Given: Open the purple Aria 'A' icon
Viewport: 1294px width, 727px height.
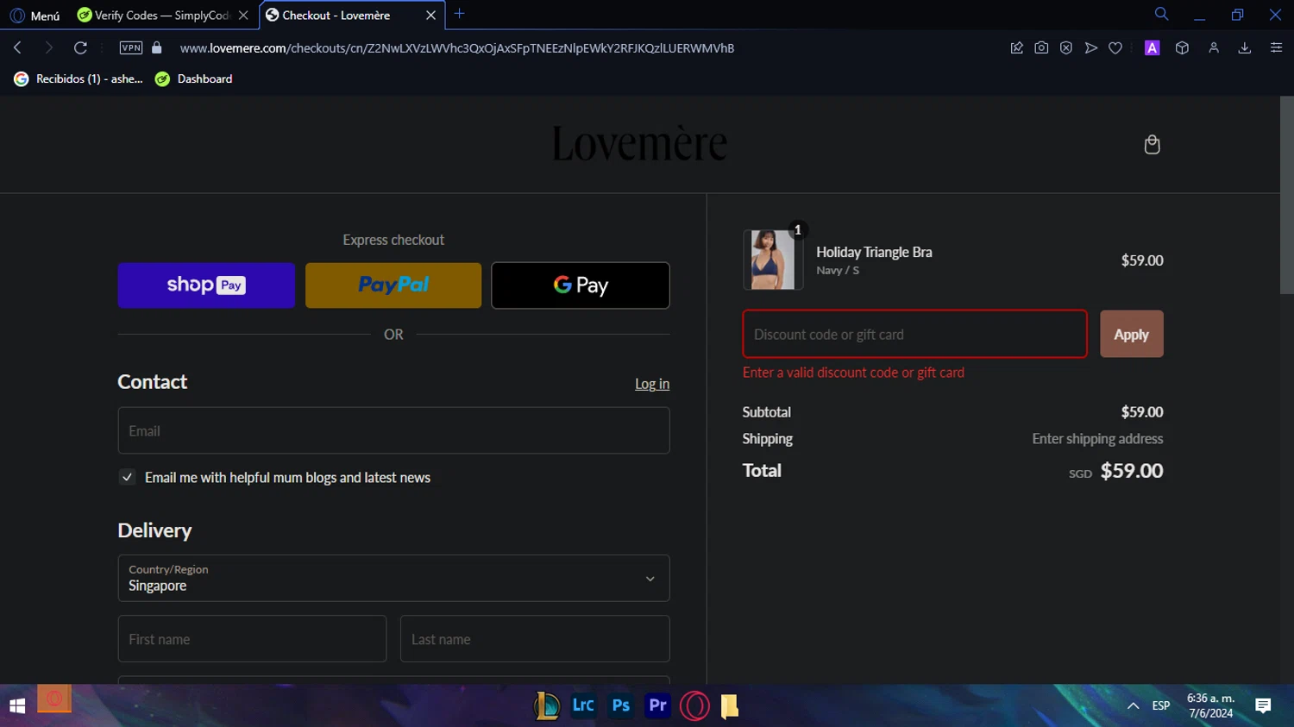Looking at the screenshot, I should [1152, 47].
